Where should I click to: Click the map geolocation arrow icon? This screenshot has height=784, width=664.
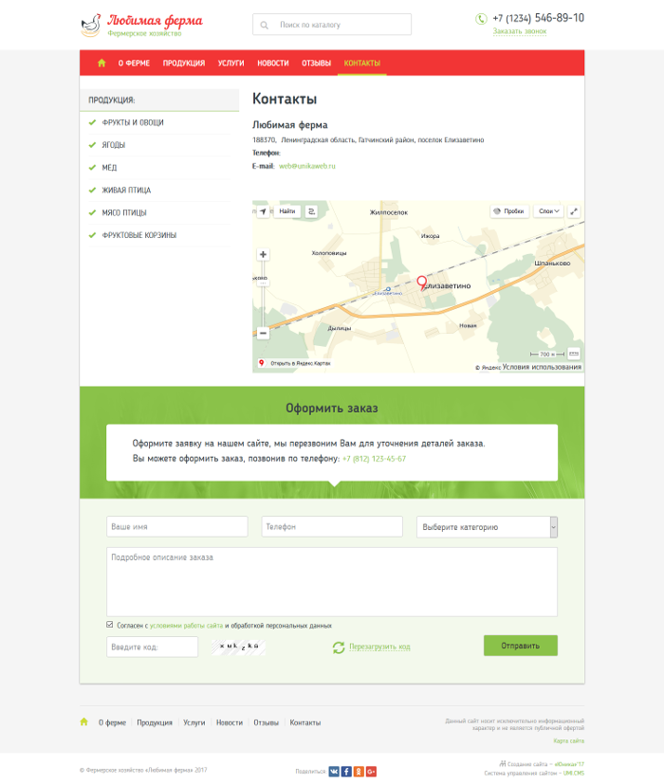(263, 211)
